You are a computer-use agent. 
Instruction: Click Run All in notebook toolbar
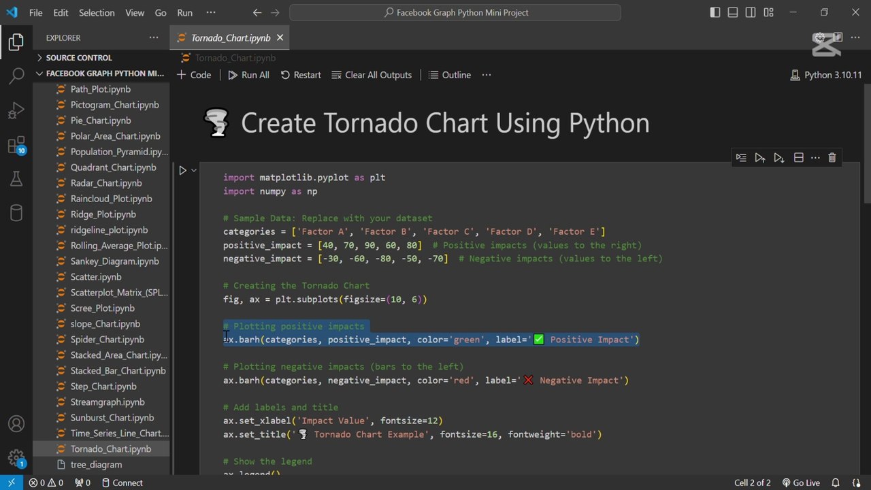(248, 75)
